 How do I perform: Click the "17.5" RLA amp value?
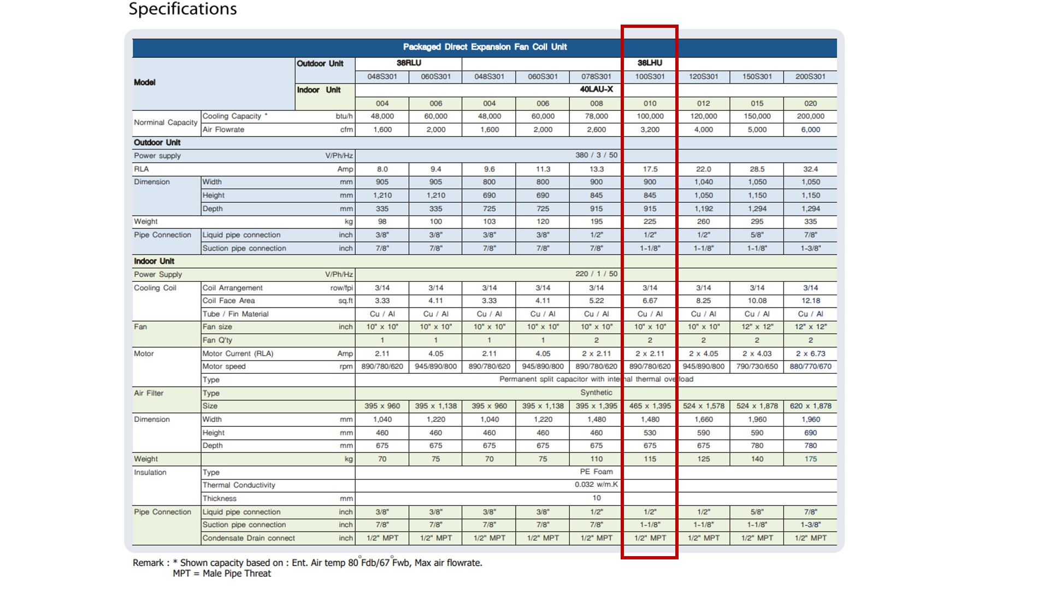click(650, 169)
